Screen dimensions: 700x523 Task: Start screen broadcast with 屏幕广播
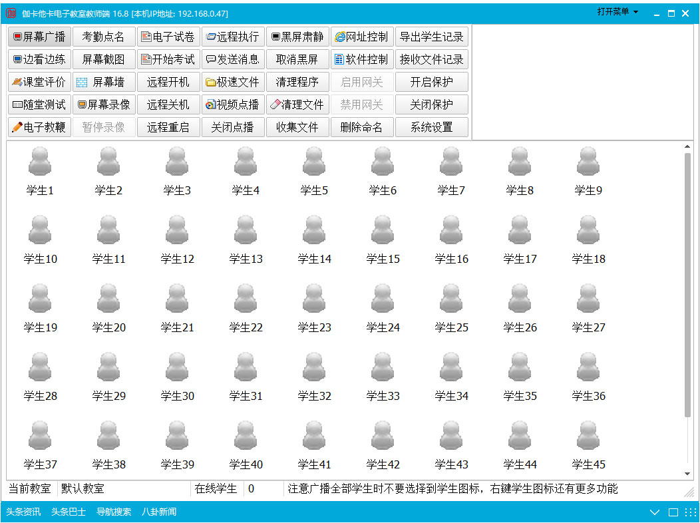click(x=39, y=36)
